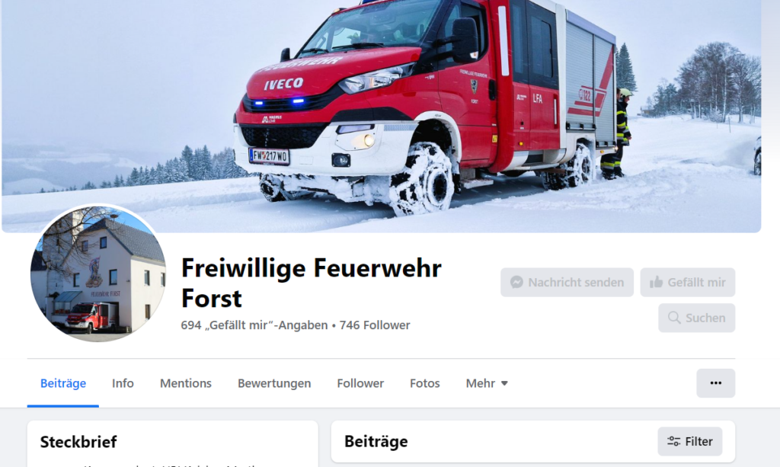
Task: Click the 746 Follower link
Action: (375, 325)
